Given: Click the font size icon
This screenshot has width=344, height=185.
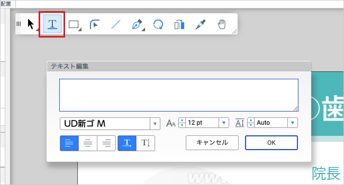Looking at the screenshot, I should 171,123.
